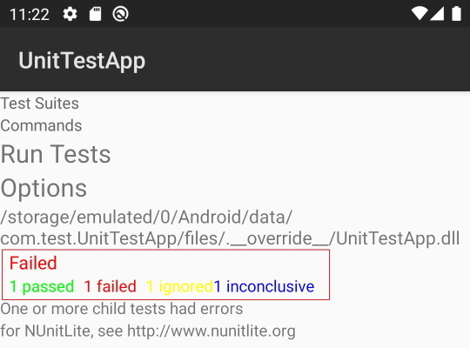
Task: Tap the 11:22 clock display
Action: [30, 15]
